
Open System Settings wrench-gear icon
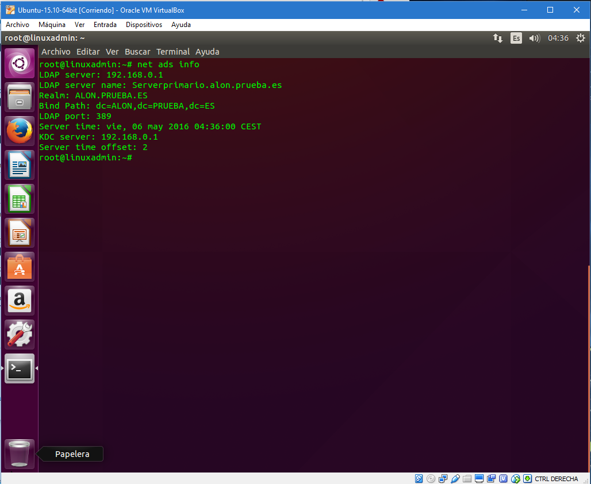(20, 335)
